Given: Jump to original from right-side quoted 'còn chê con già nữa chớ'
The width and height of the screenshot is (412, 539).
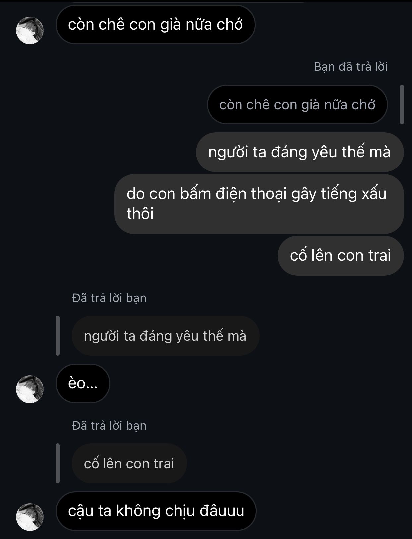Looking at the screenshot, I should pyautogui.click(x=297, y=104).
